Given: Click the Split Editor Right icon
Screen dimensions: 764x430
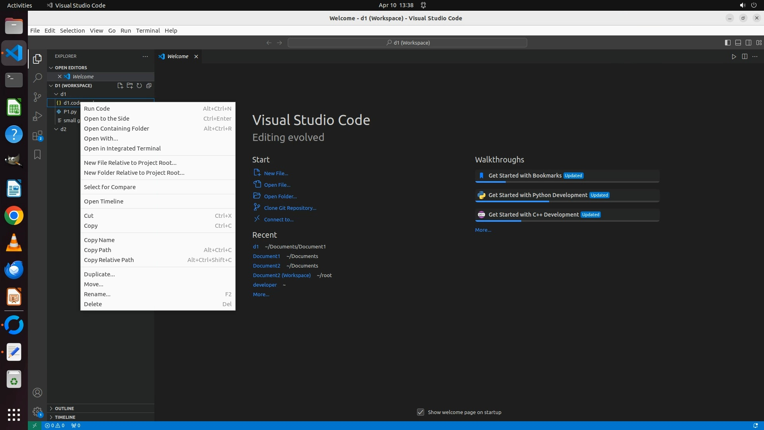Looking at the screenshot, I should (745, 57).
